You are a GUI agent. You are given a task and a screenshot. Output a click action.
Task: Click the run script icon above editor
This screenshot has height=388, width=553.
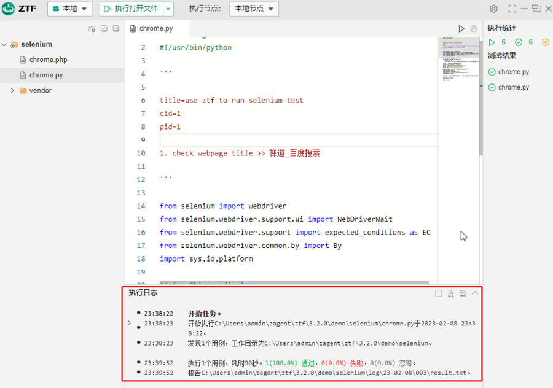(461, 28)
